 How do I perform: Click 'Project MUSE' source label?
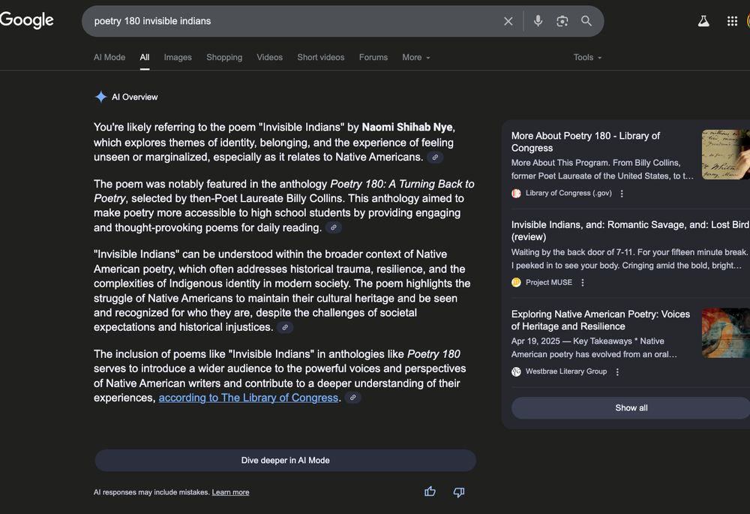[549, 282]
